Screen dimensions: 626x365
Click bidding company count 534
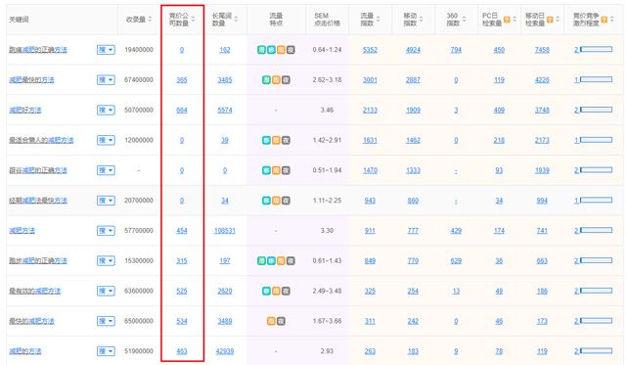tap(182, 321)
